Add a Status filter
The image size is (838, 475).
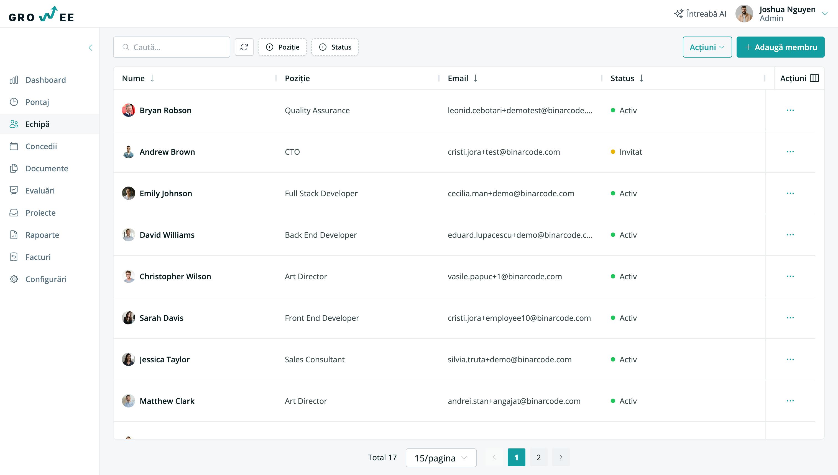[335, 47]
